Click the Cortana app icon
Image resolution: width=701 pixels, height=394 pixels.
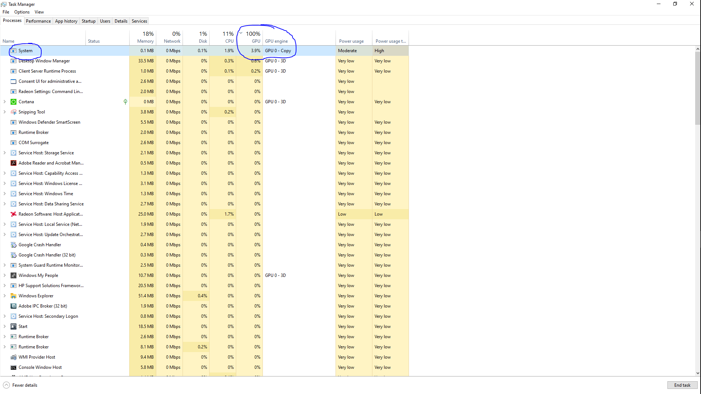14,102
